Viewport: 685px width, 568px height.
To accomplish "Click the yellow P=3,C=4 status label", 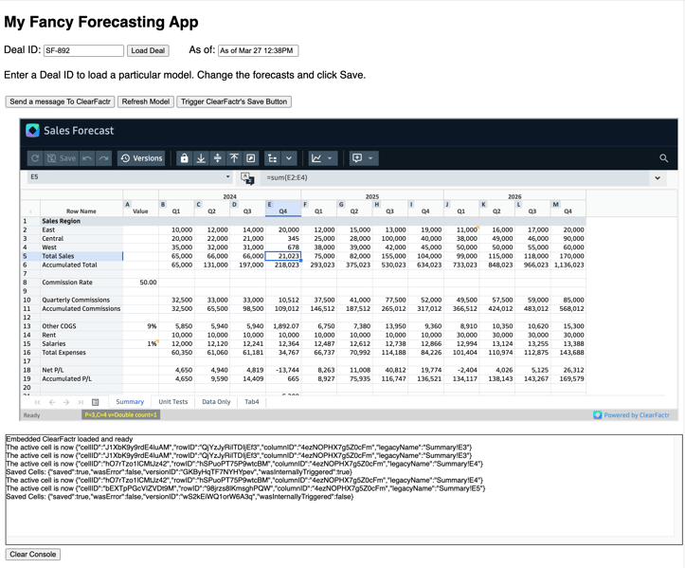I will [121, 415].
